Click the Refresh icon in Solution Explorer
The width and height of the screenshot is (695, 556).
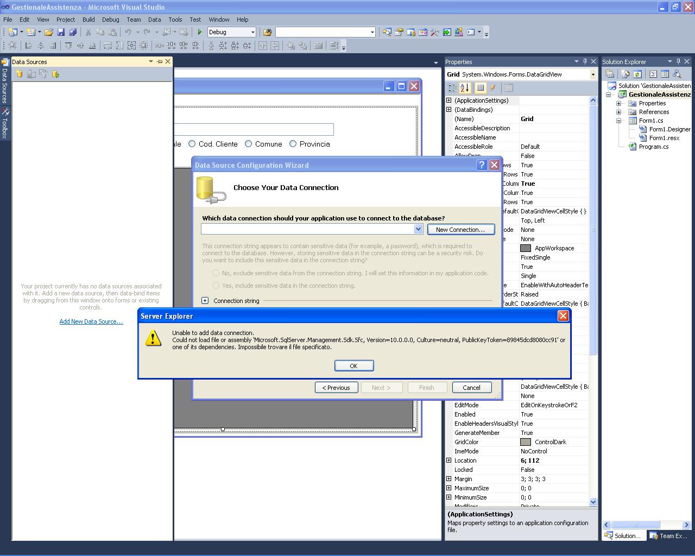[x=637, y=74]
